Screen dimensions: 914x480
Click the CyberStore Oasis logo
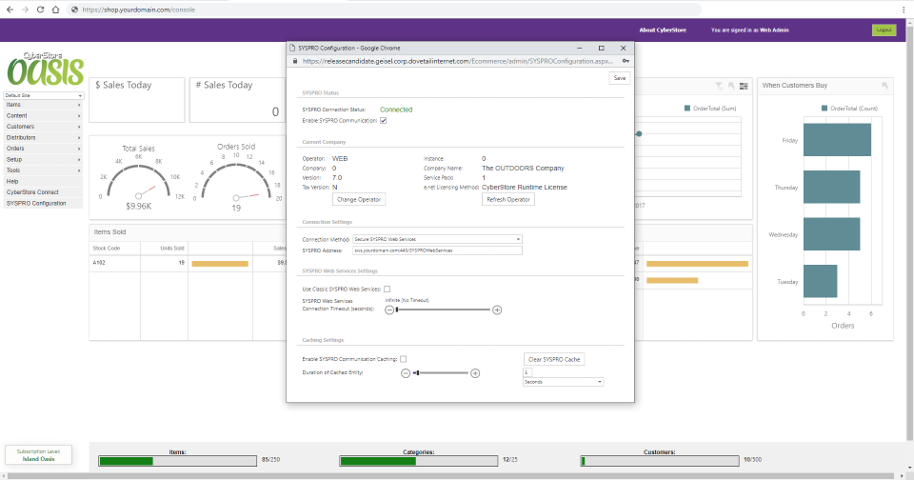point(45,69)
